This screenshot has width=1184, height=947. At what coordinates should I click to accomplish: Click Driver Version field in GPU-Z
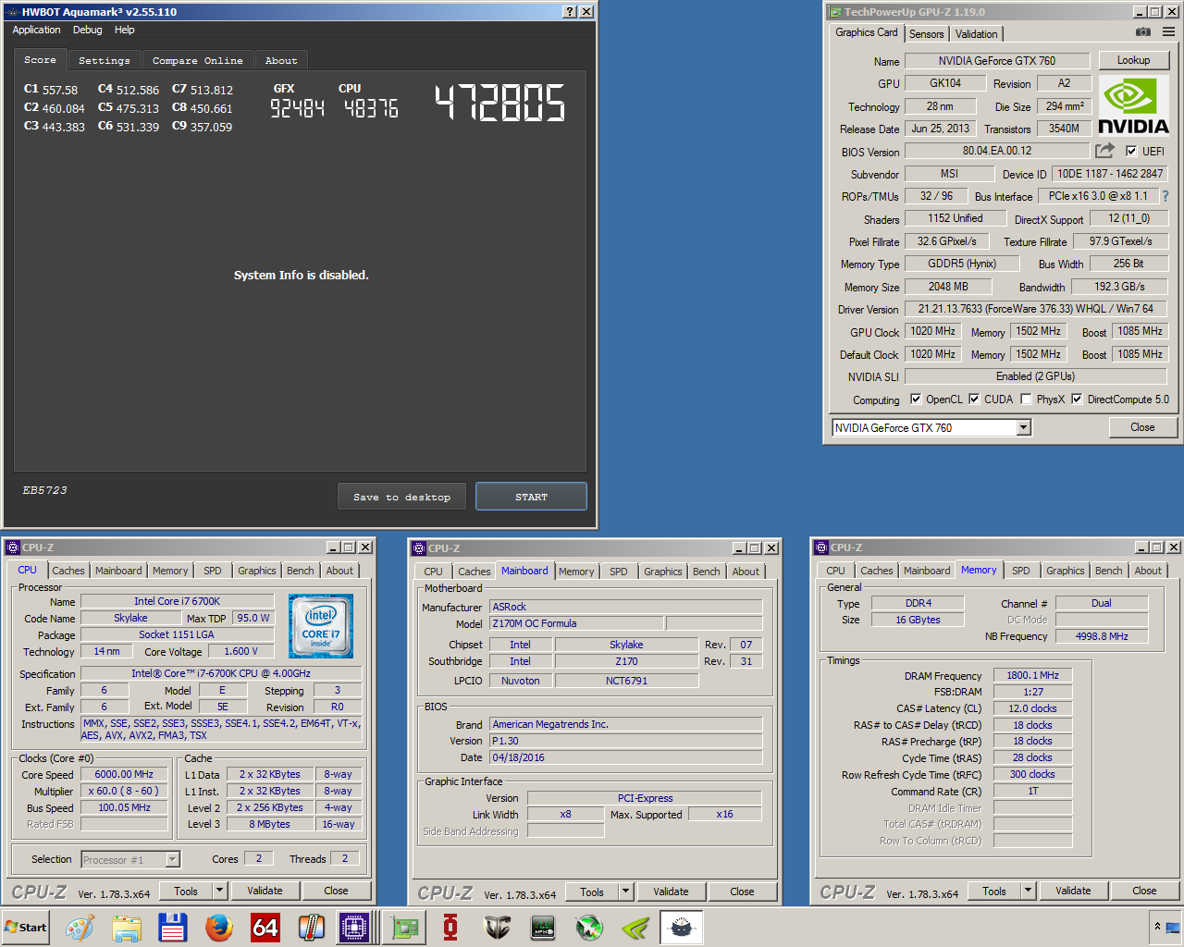(1036, 309)
